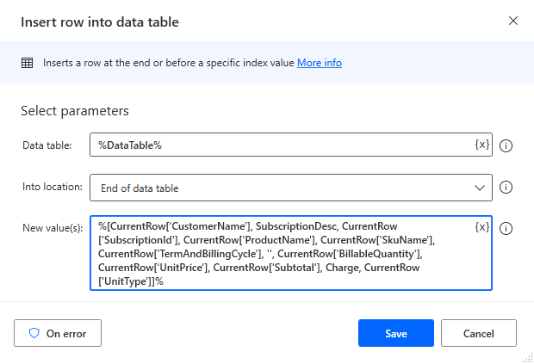Viewport: 534px width, 364px height.
Task: Click the Into location label
Action: 53,187
